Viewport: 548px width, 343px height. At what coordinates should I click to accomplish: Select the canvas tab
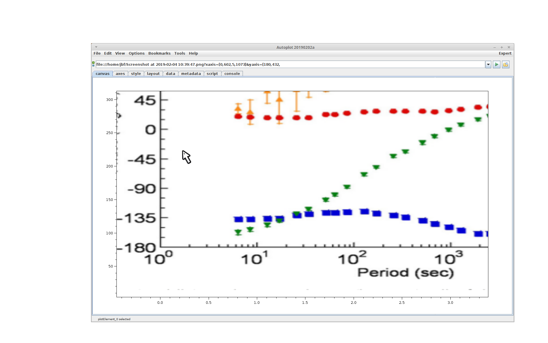pos(102,74)
